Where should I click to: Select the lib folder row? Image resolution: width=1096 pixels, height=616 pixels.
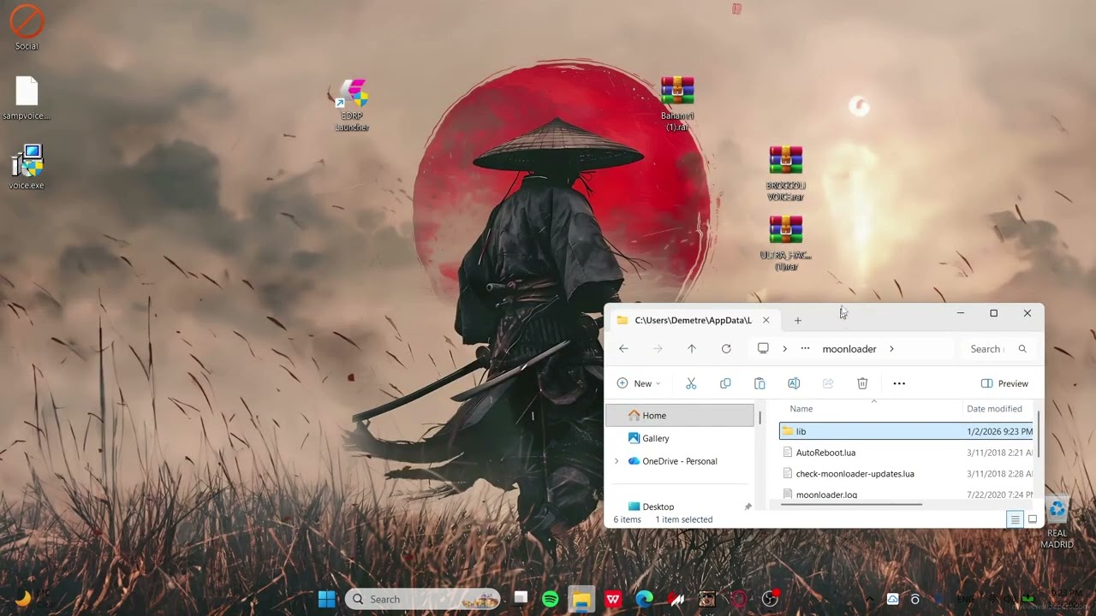click(907, 431)
